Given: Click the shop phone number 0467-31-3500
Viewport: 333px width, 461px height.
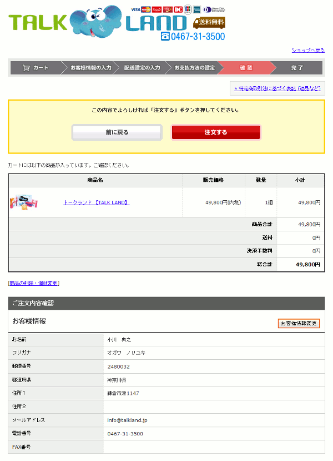Looking at the screenshot, I should [193, 36].
